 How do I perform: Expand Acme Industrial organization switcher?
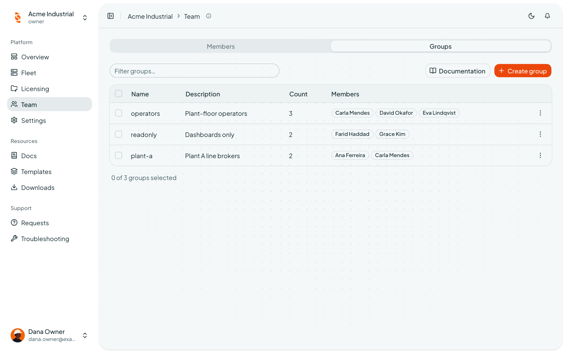(x=85, y=18)
